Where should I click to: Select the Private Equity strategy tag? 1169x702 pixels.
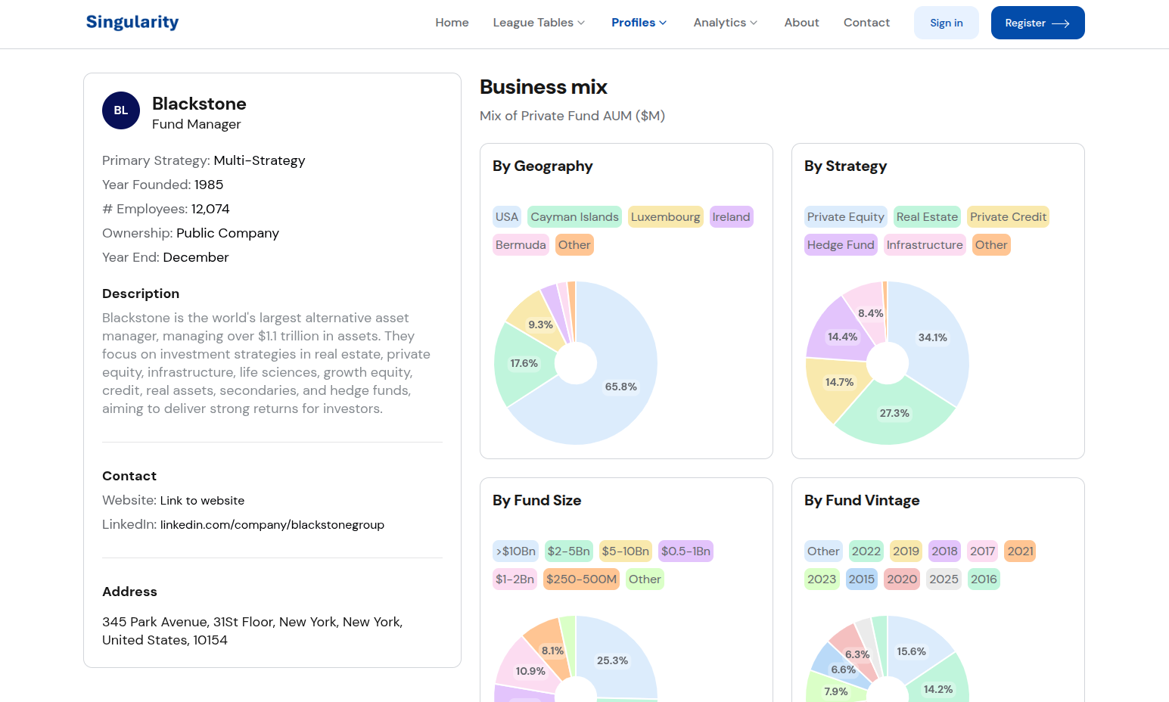coord(845,216)
